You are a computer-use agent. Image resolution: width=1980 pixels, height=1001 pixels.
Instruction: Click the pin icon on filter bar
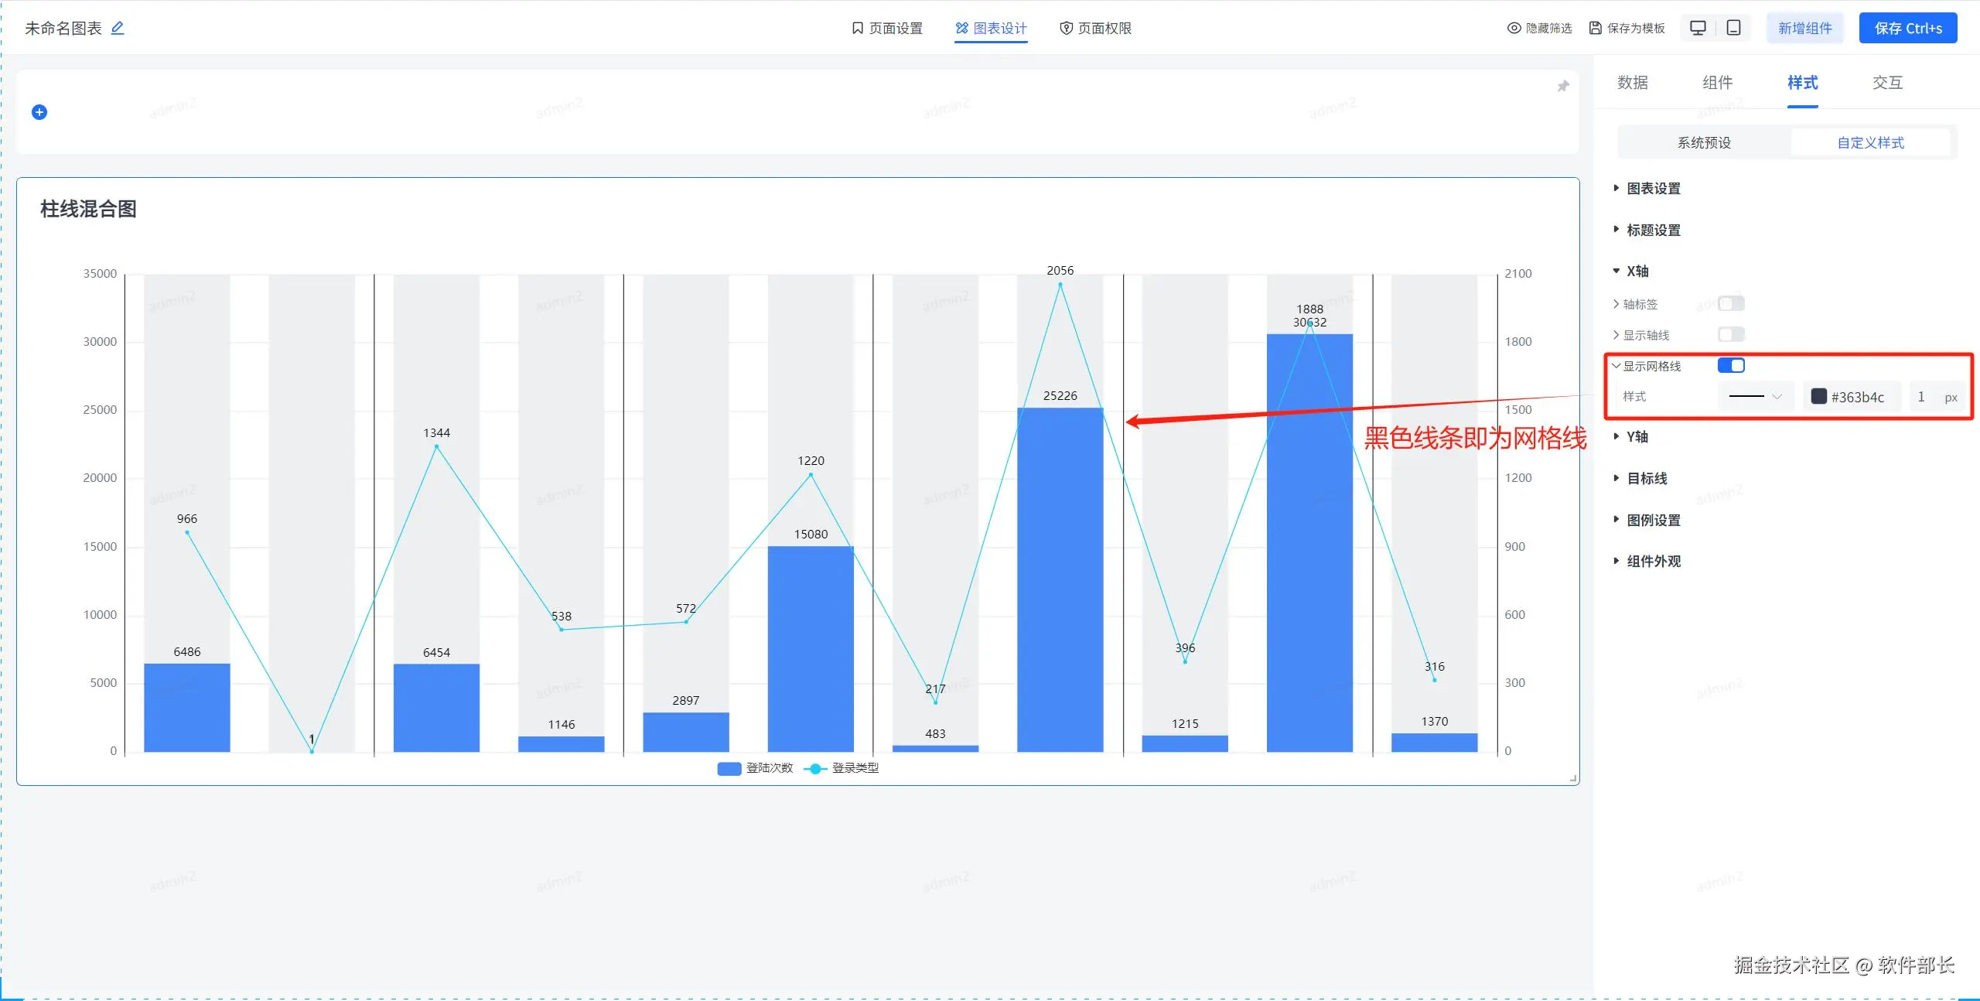pos(1563,86)
